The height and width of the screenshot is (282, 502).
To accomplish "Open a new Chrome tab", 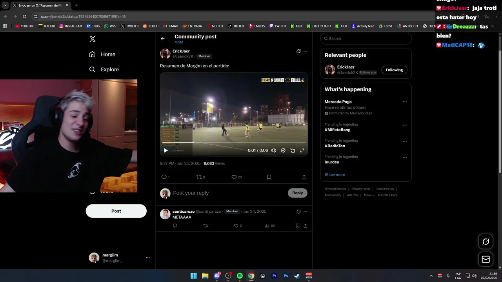I will pos(76,5).
